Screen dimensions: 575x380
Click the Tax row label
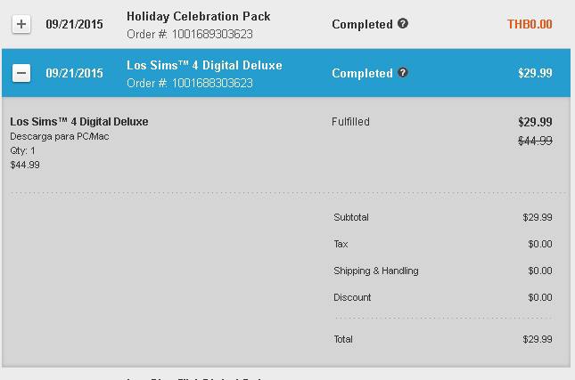[341, 244]
